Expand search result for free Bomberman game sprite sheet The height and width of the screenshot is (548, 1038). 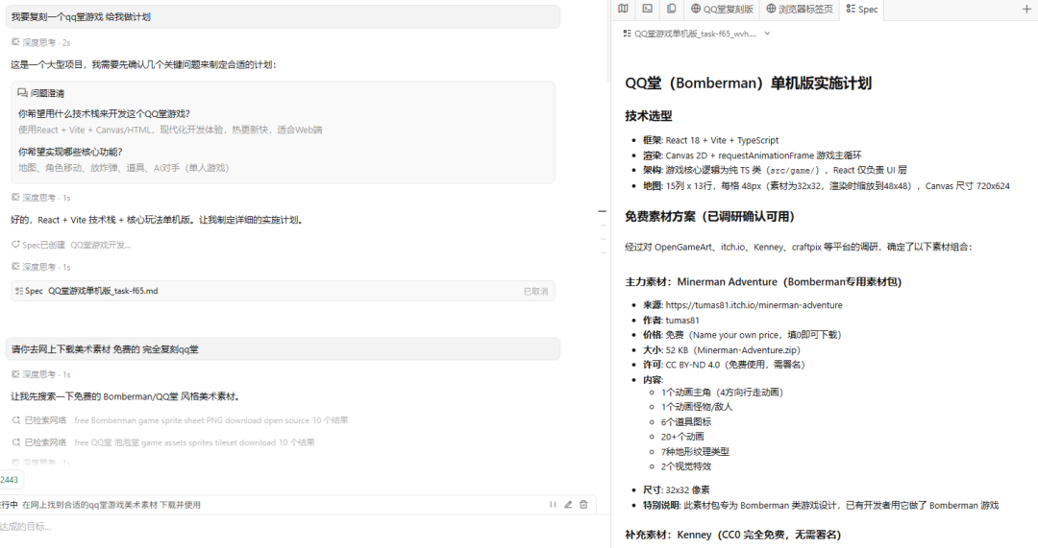pyautogui.click(x=180, y=420)
